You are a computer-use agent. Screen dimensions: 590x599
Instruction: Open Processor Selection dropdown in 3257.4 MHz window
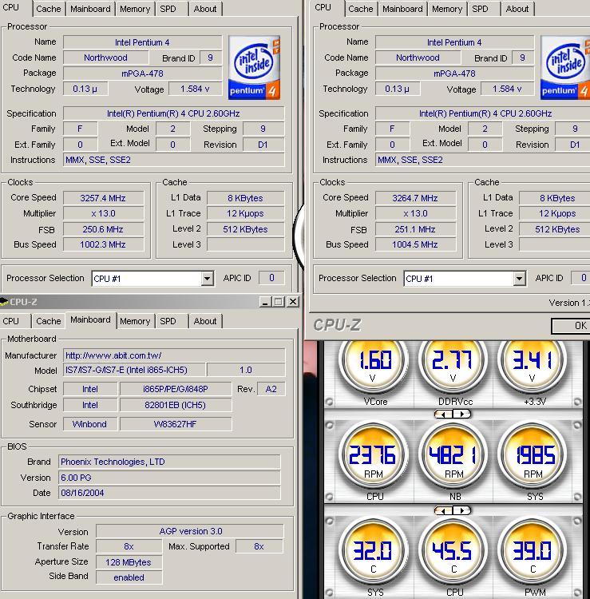pyautogui.click(x=207, y=279)
